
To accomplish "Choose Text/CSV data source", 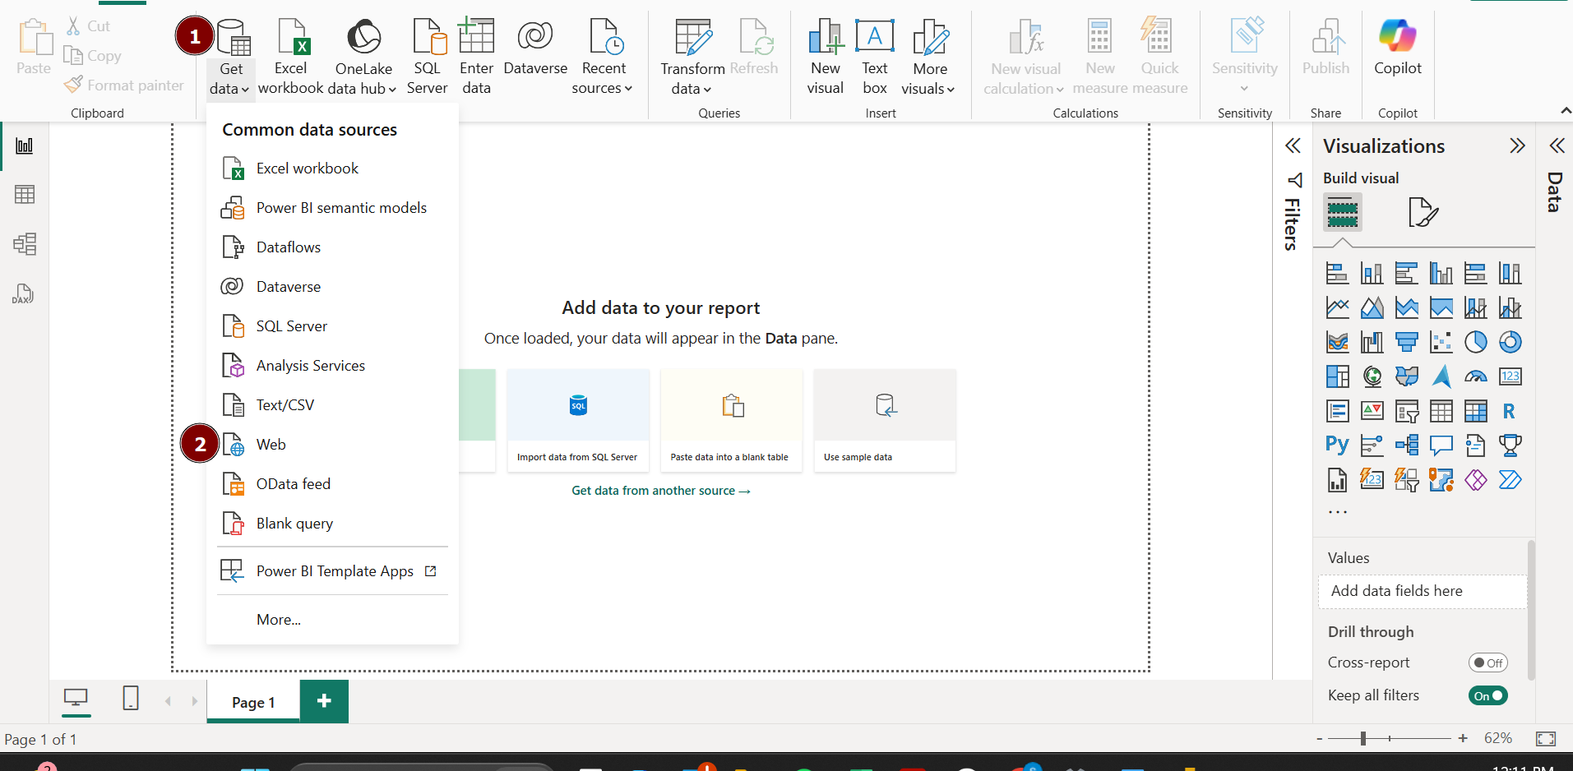I will [x=332, y=405].
